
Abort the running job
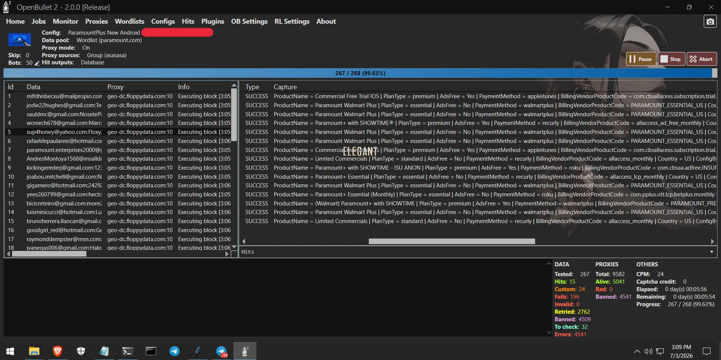701,59
